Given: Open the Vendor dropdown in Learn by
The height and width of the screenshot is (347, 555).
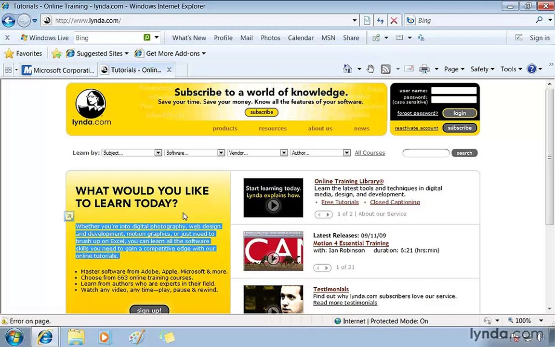Looking at the screenshot, I should [257, 153].
